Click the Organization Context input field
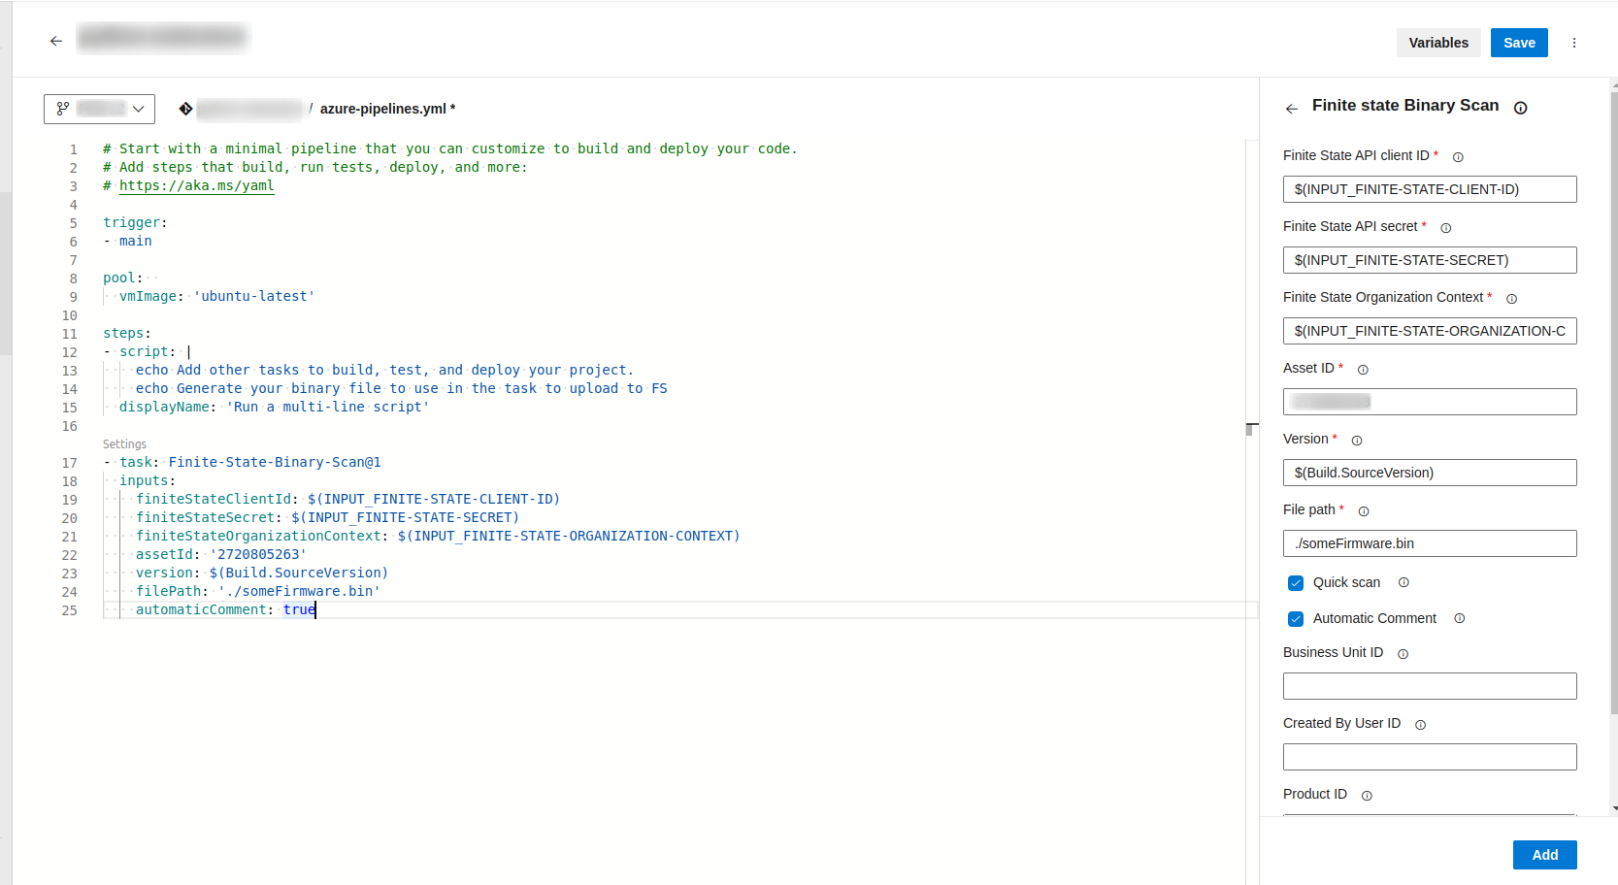The width and height of the screenshot is (1618, 885). (1430, 331)
